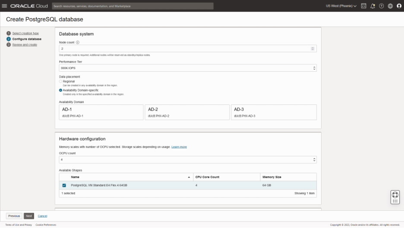The image size is (404, 228).
Task: Click the Oracle Cloud logo
Action: (29, 6)
